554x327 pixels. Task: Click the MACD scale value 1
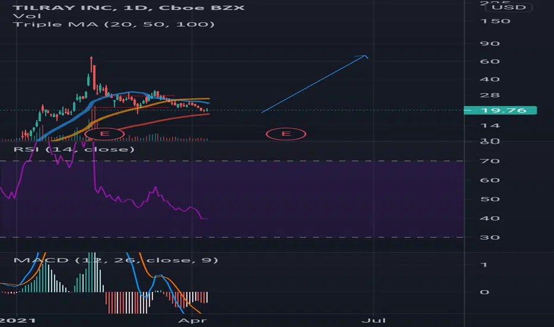pyautogui.click(x=484, y=265)
